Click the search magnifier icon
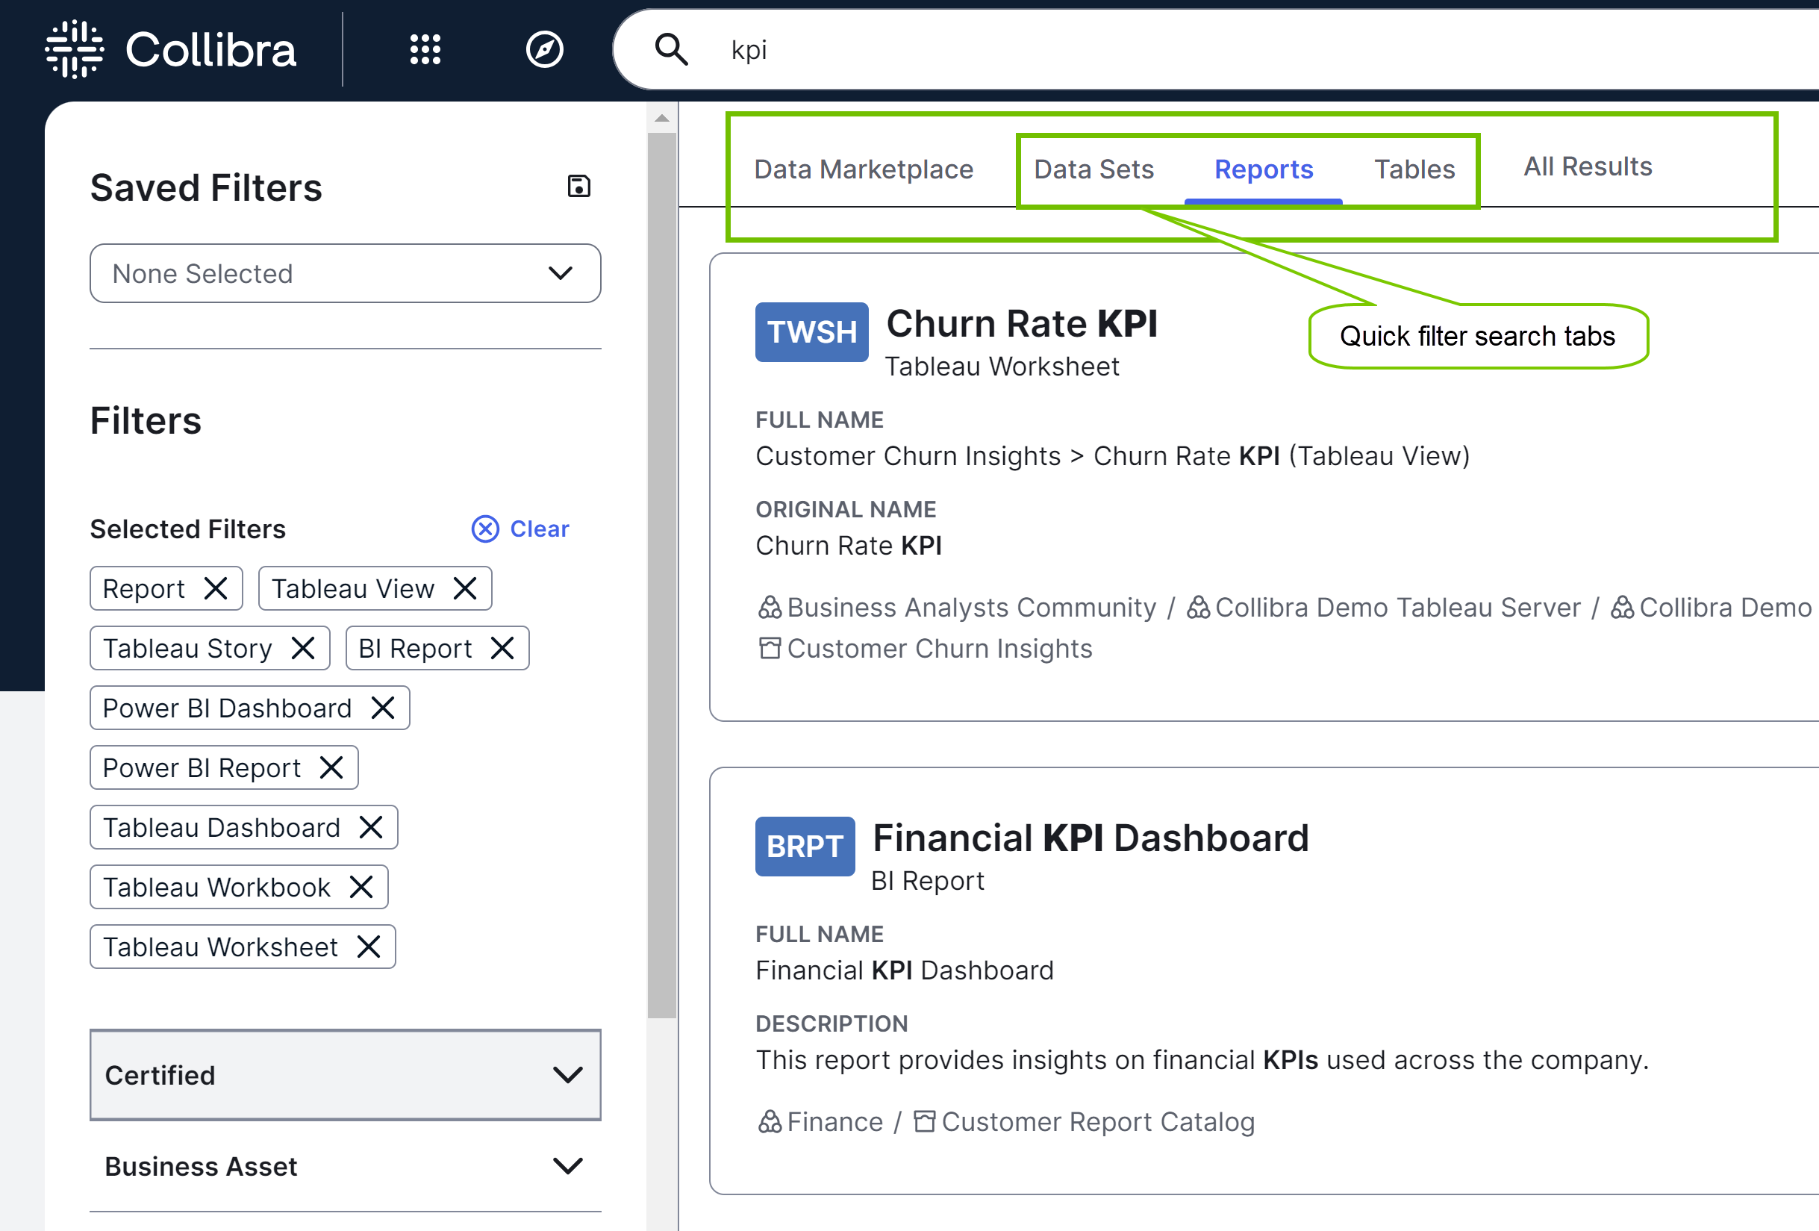The image size is (1819, 1231). (x=671, y=49)
